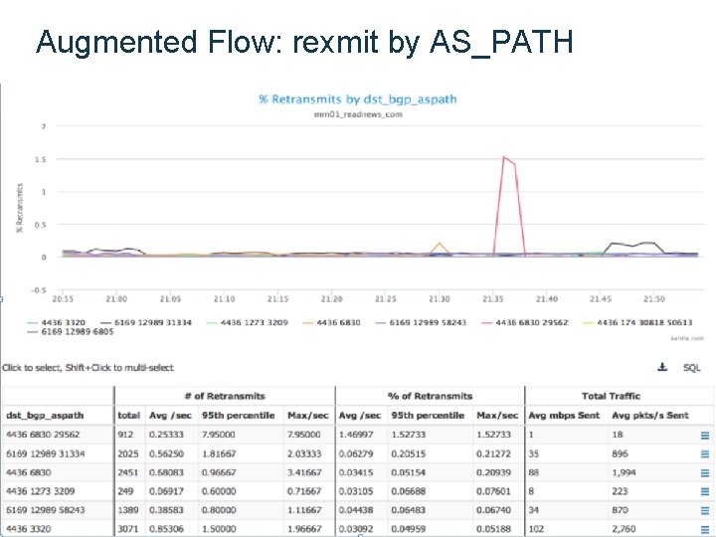Select table row 4436 3320
Image resolution: width=716 pixels, height=537 pixels.
pos(358,529)
